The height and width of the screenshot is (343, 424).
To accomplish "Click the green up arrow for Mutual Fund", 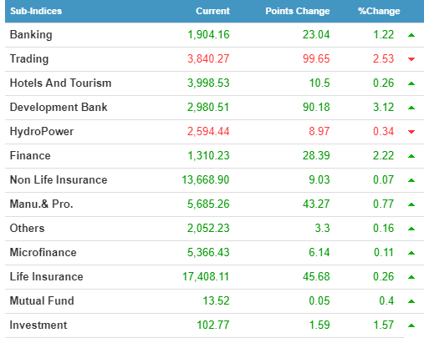I will (x=411, y=301).
